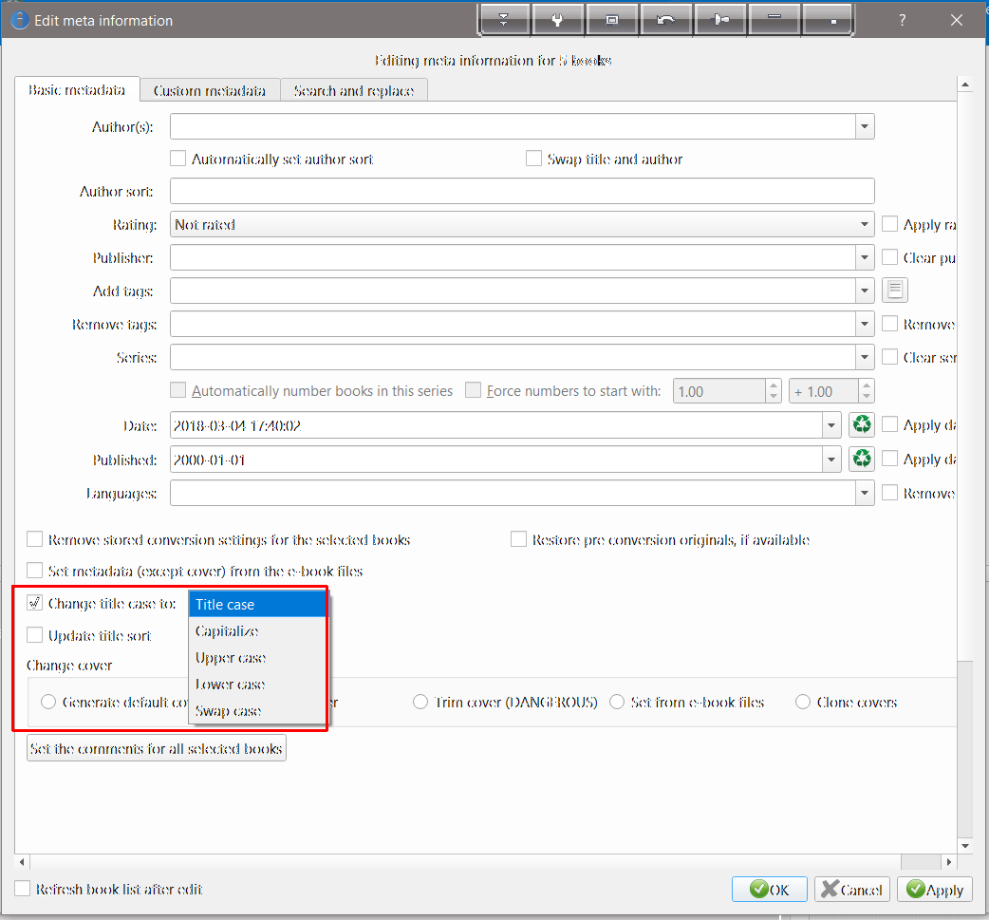
Task: Check Swap title and author
Action: pyautogui.click(x=533, y=159)
